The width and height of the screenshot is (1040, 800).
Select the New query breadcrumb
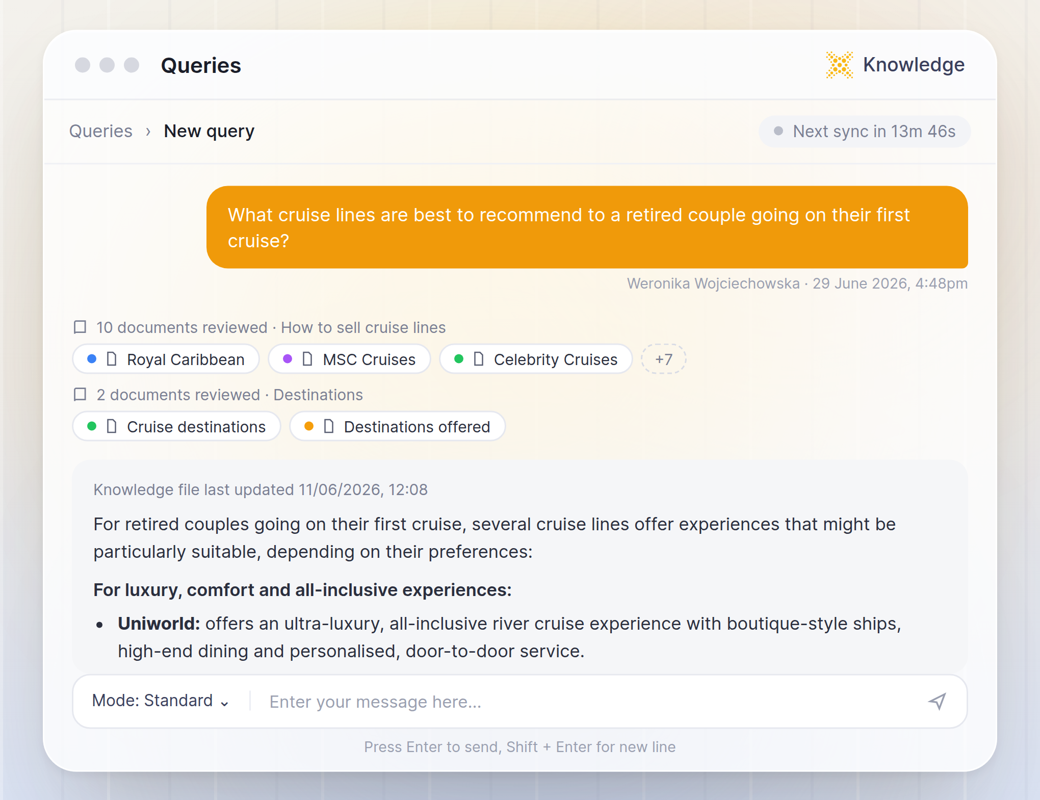tap(209, 131)
